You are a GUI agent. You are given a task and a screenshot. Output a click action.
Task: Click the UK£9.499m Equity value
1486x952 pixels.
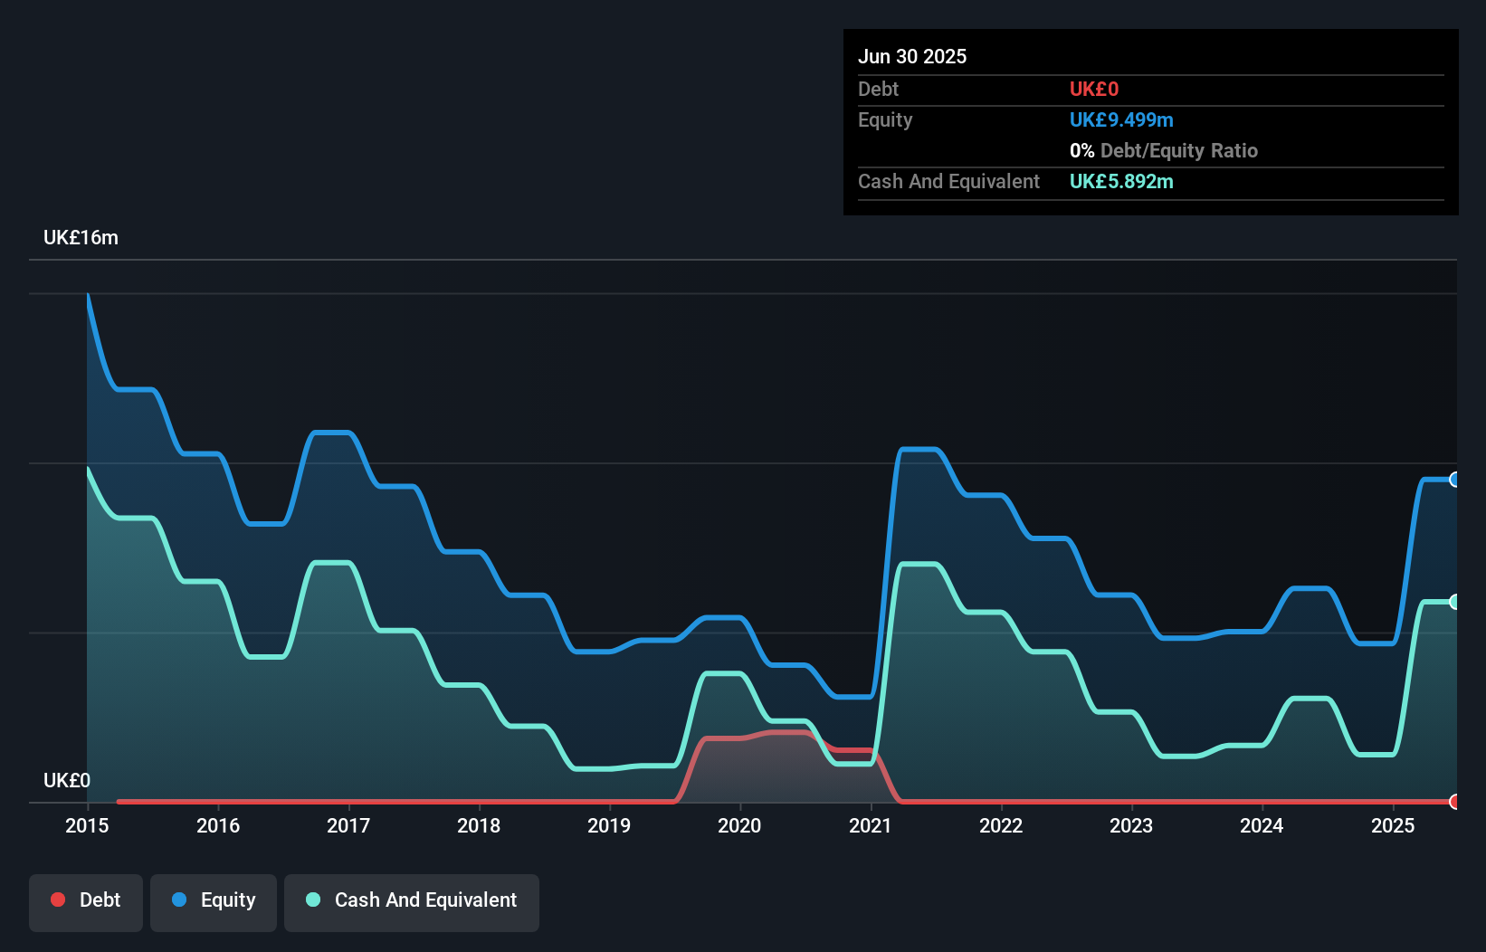[x=1121, y=119]
